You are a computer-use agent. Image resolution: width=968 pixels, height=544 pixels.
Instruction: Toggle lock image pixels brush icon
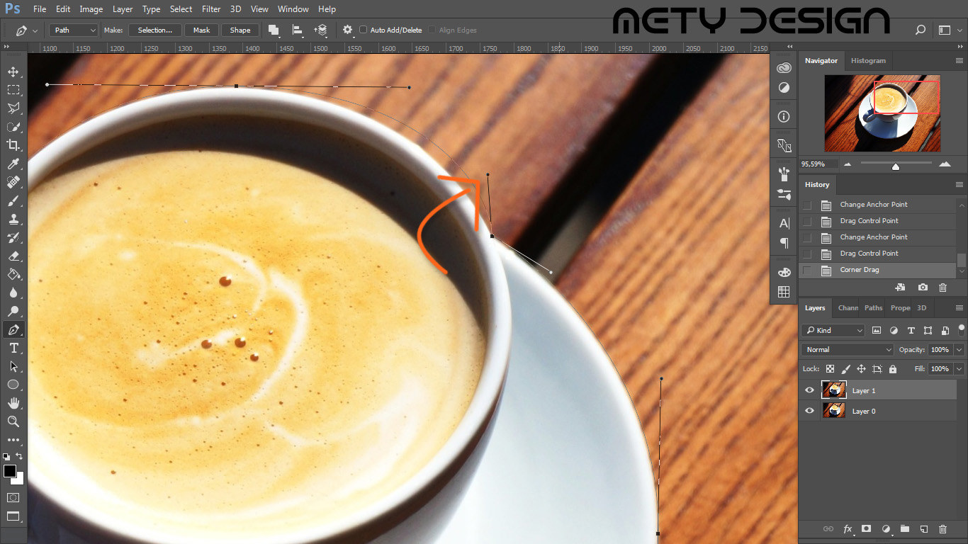click(x=845, y=369)
